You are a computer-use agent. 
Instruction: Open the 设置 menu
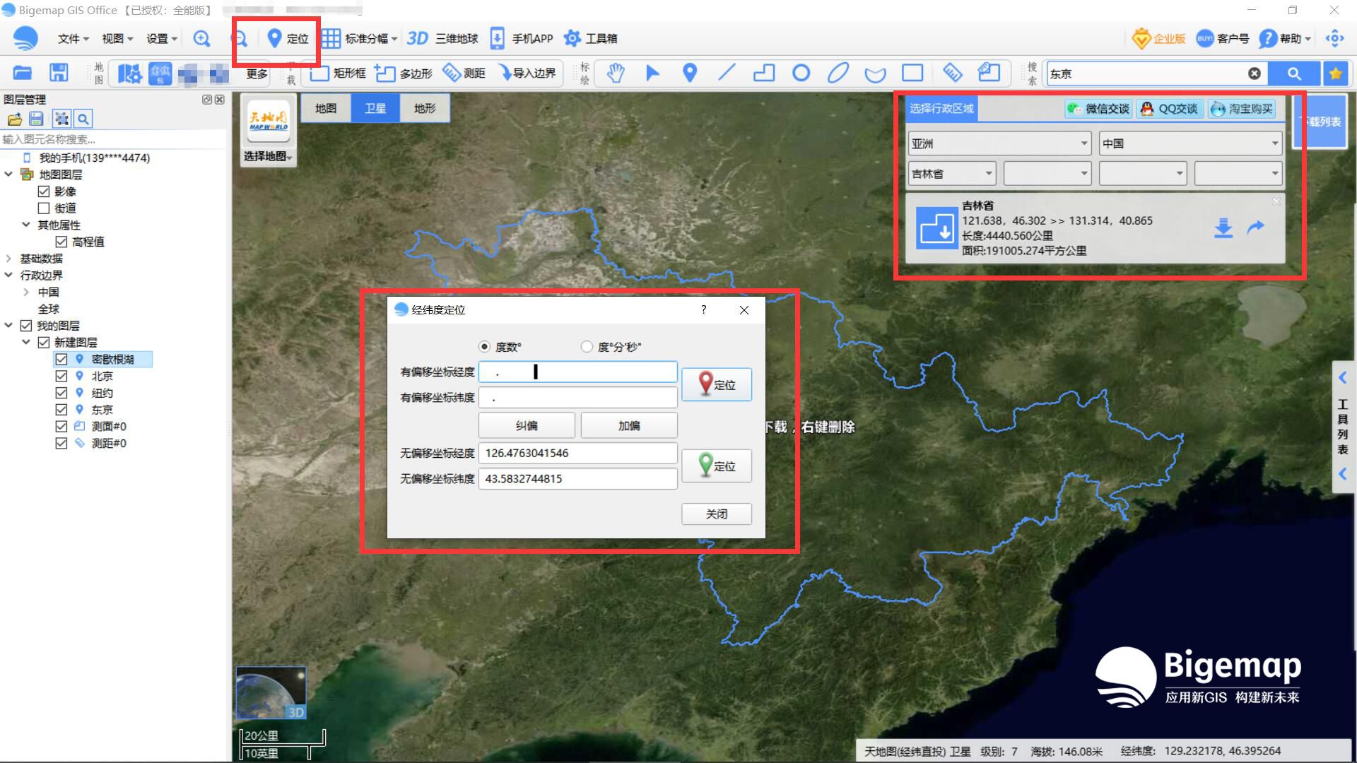coord(161,39)
